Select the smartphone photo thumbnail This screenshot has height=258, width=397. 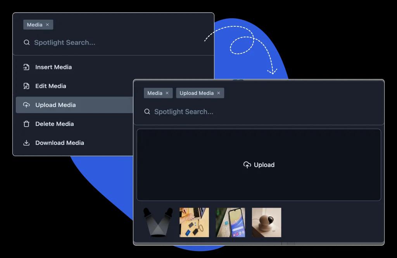pos(230,222)
